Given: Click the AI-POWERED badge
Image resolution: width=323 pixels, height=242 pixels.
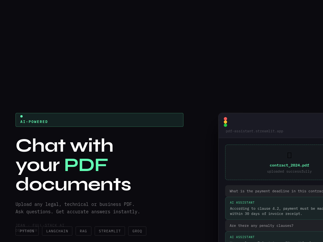Looking at the screenshot, I should tap(99, 120).
